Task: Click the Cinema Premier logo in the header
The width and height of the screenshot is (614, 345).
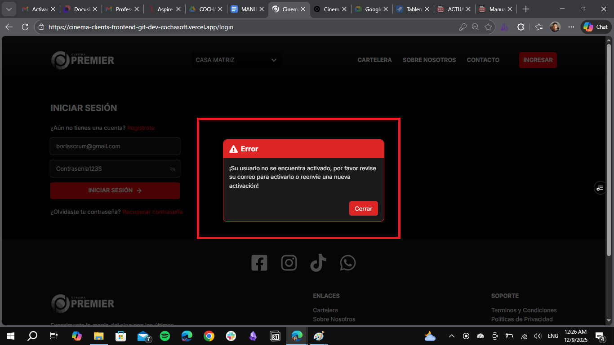Action: pyautogui.click(x=82, y=60)
